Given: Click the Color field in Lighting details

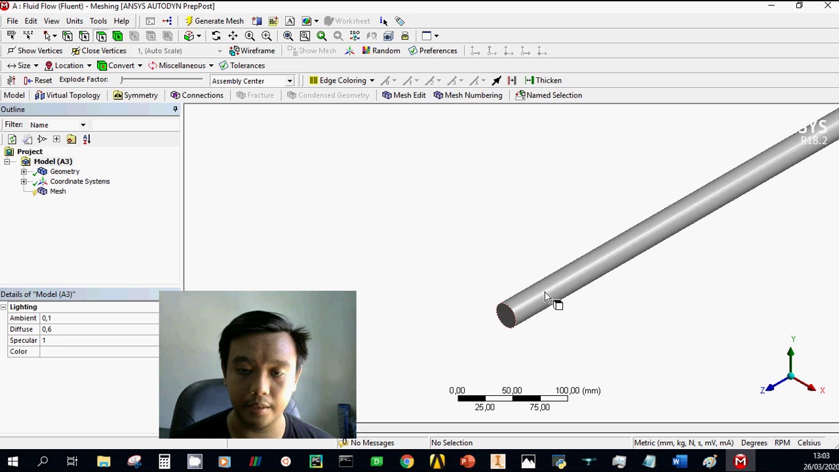Looking at the screenshot, I should pyautogui.click(x=99, y=351).
